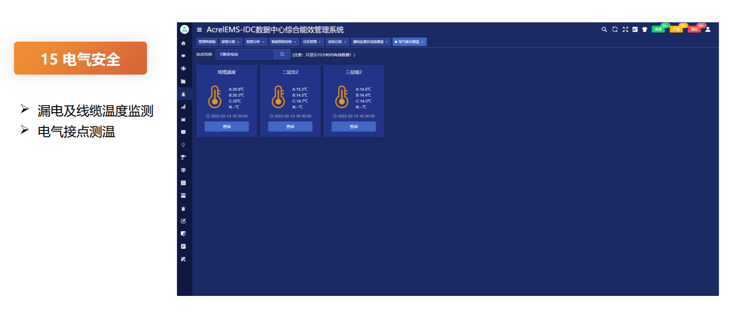Switch to the 管理驾驶舱 tab
The height and width of the screenshot is (335, 737).
point(207,42)
